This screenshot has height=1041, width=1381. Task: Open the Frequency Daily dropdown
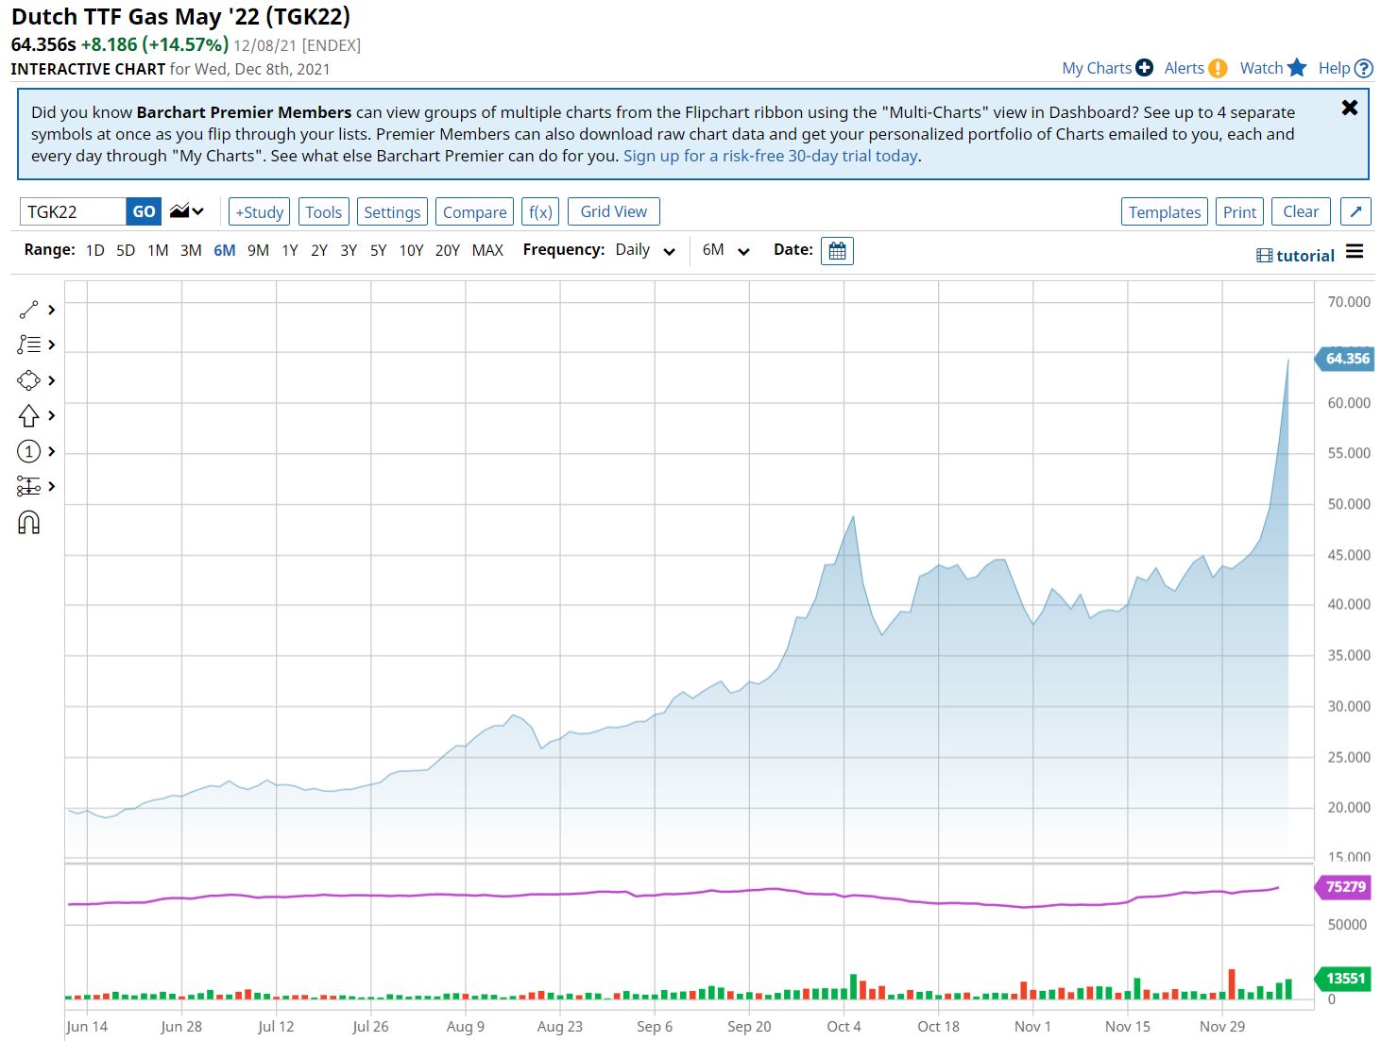tap(645, 250)
